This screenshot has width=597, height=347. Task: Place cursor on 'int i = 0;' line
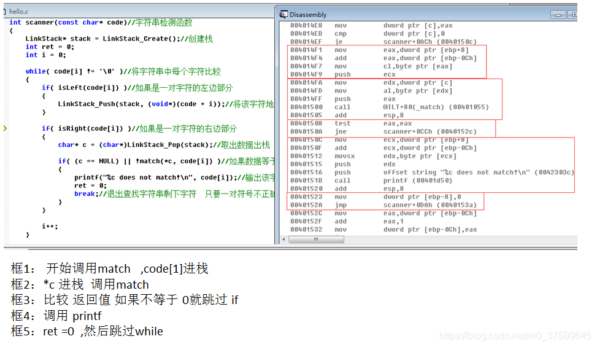coord(45,55)
